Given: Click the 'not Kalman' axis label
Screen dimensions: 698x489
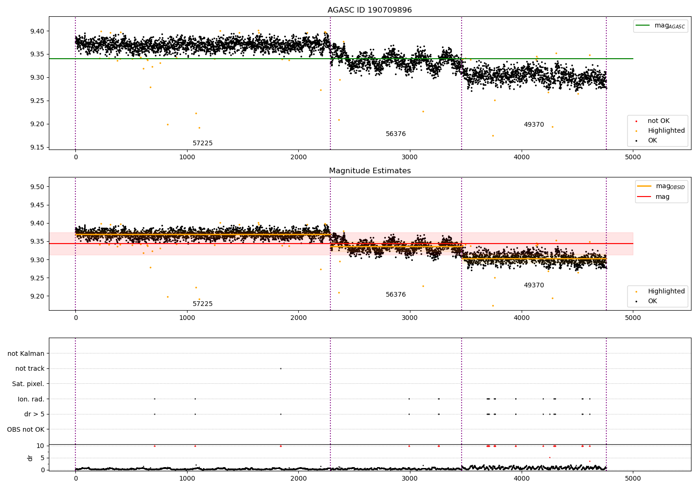Looking at the screenshot, I should (26, 354).
